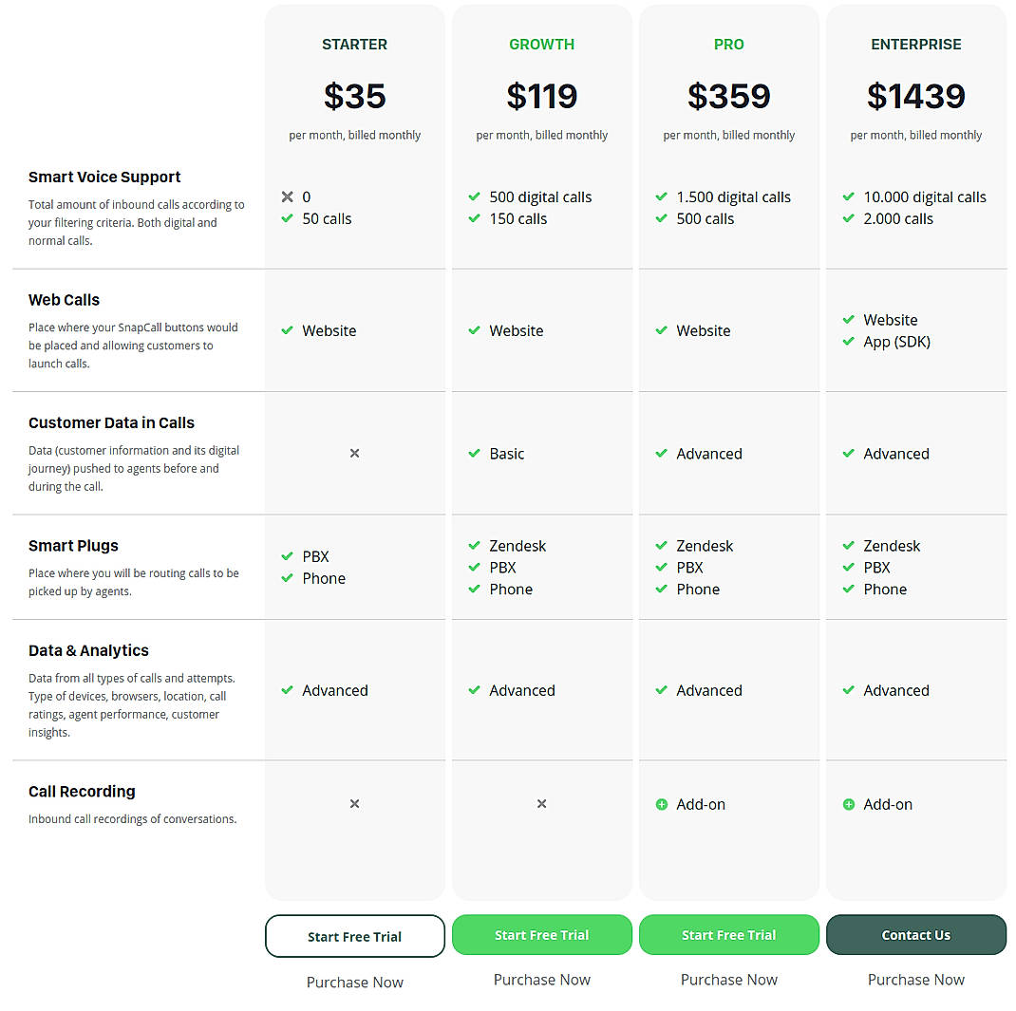Image resolution: width=1016 pixels, height=1011 pixels.
Task: Select the plus Add-on icon in Pro Call Recording
Action: 661,804
